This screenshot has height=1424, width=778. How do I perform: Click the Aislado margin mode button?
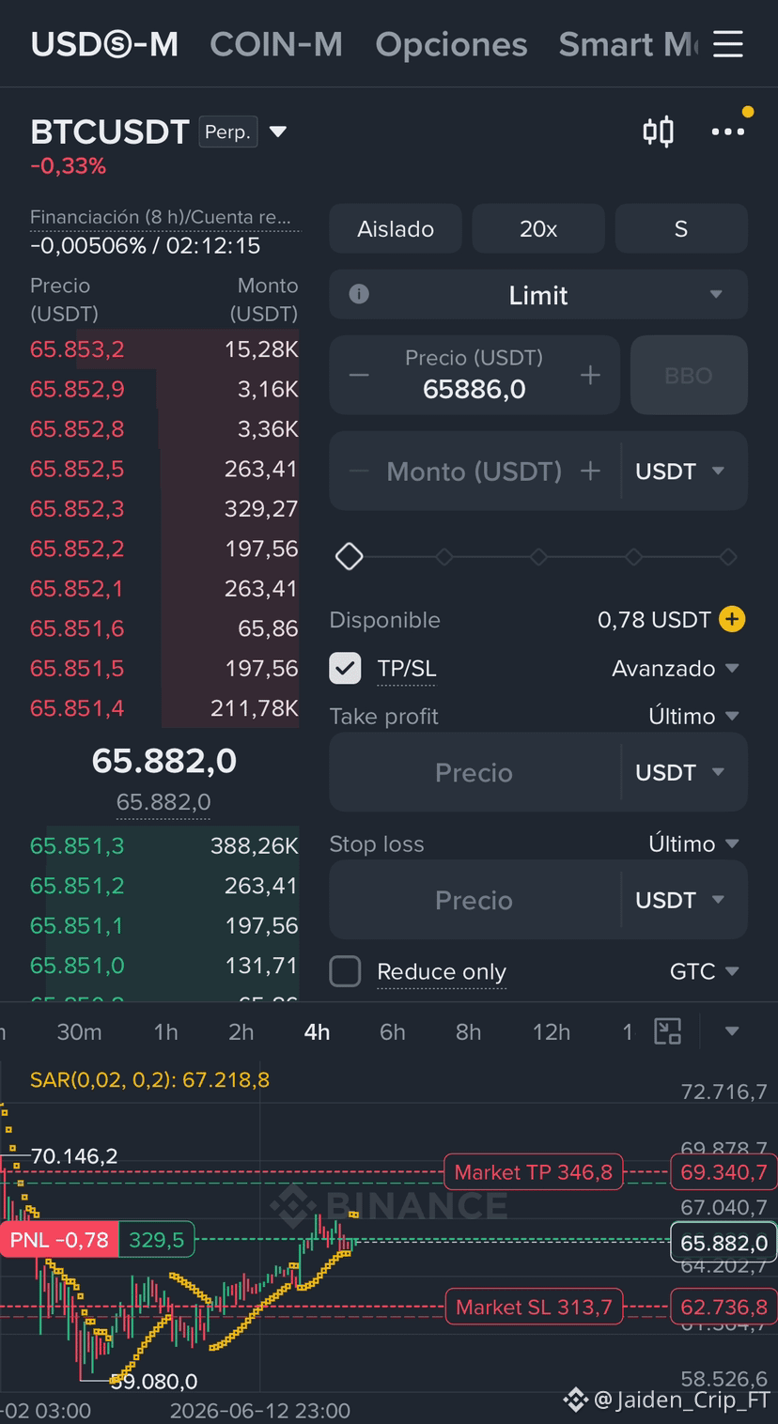396,228
